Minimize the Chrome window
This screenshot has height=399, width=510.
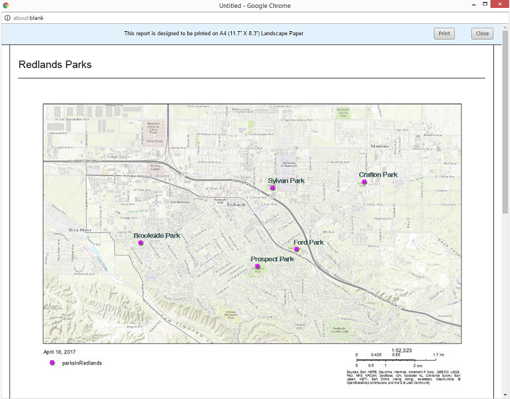(x=474, y=5)
